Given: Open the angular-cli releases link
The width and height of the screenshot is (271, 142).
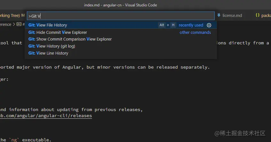Looking at the screenshot, I should pyautogui.click(x=46, y=116).
